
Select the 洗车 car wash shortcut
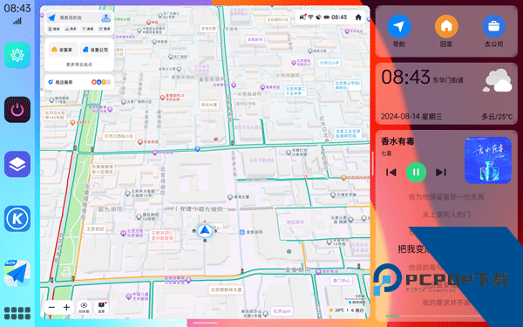[x=71, y=29]
